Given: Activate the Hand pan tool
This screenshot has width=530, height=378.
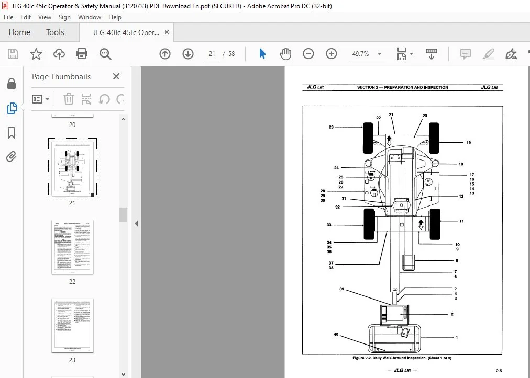Looking at the screenshot, I should pyautogui.click(x=285, y=54).
